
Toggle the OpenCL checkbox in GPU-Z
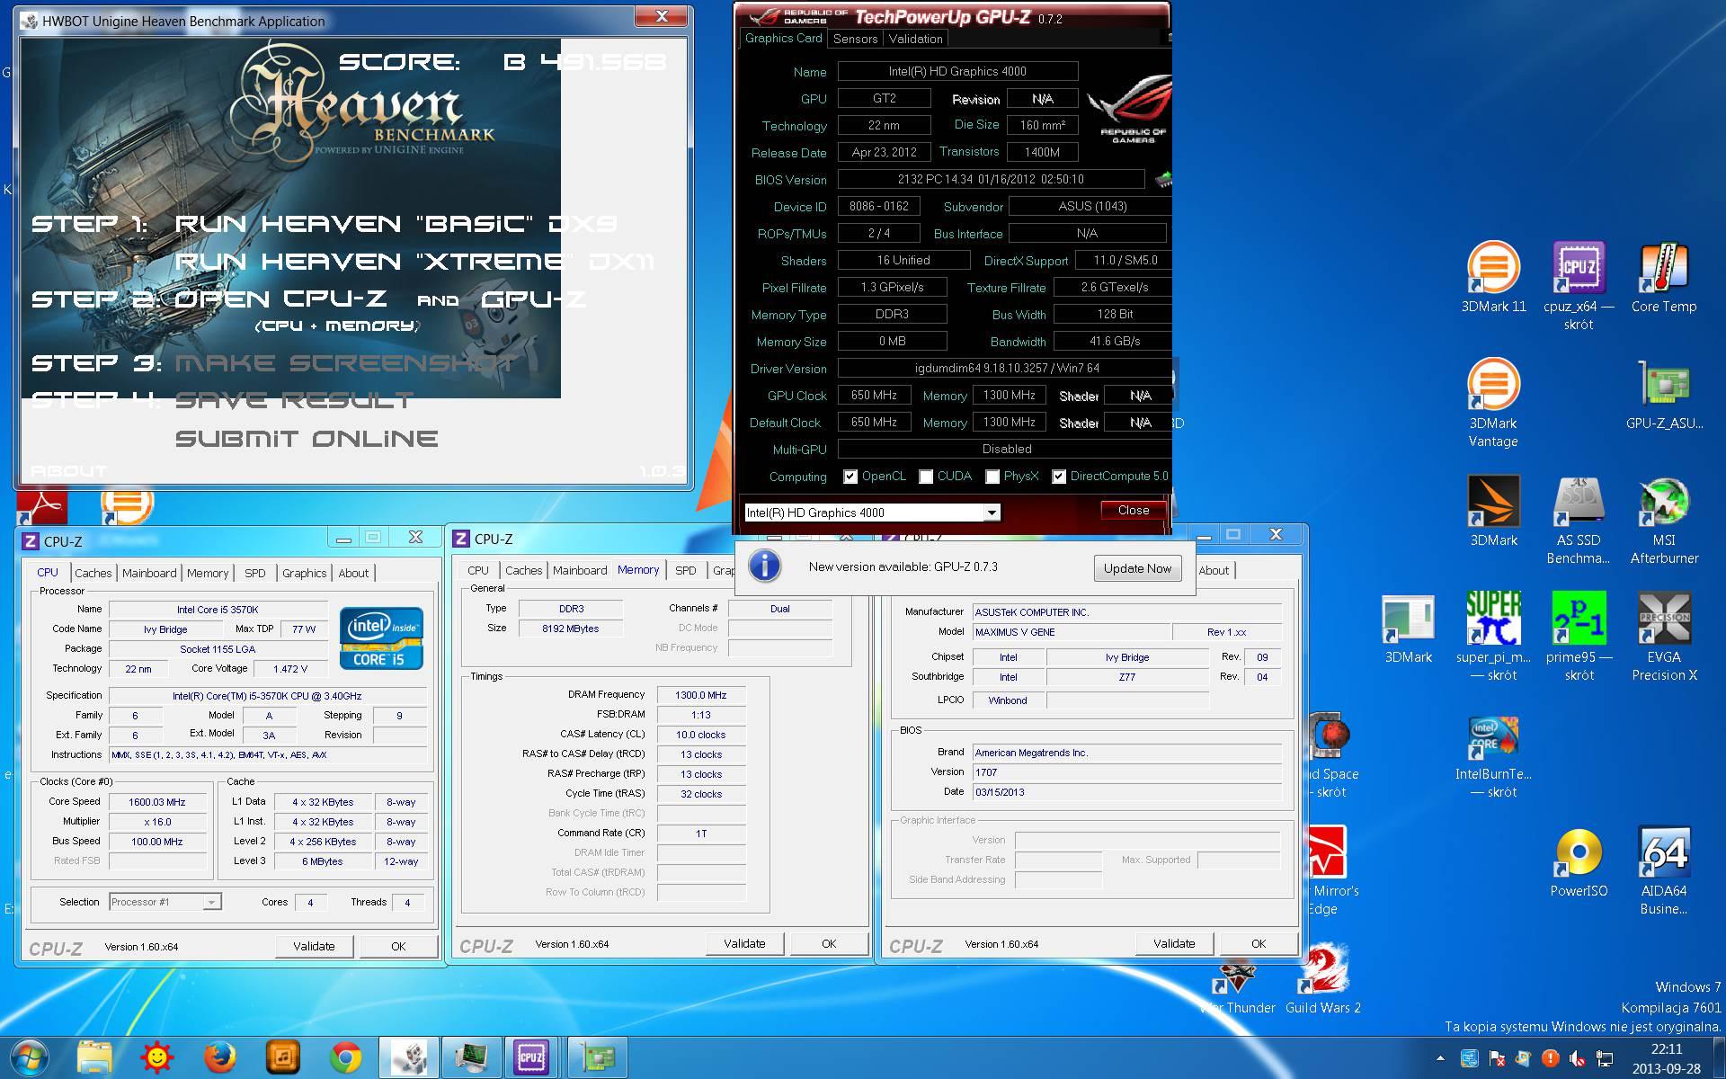pos(850,477)
